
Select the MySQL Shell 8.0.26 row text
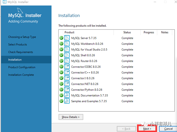tap(83, 55)
